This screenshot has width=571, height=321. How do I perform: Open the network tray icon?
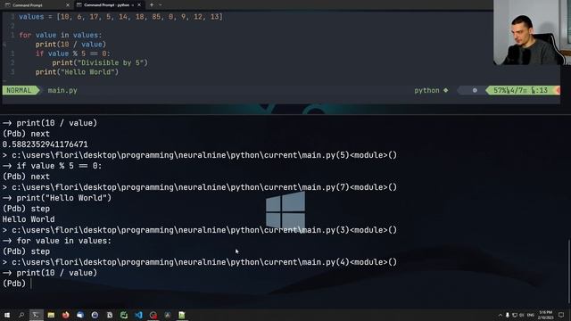[515, 315]
